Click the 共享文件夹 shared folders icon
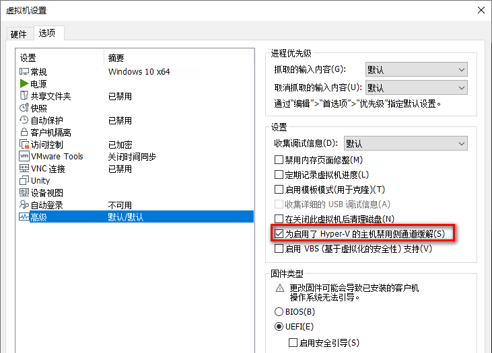The height and width of the screenshot is (353, 492). coord(24,95)
